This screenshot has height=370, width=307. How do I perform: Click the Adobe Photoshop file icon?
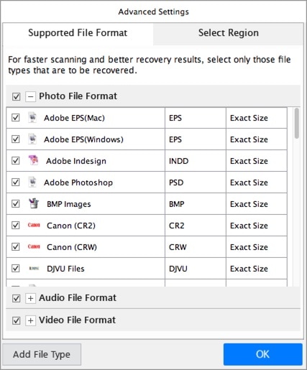[32, 182]
